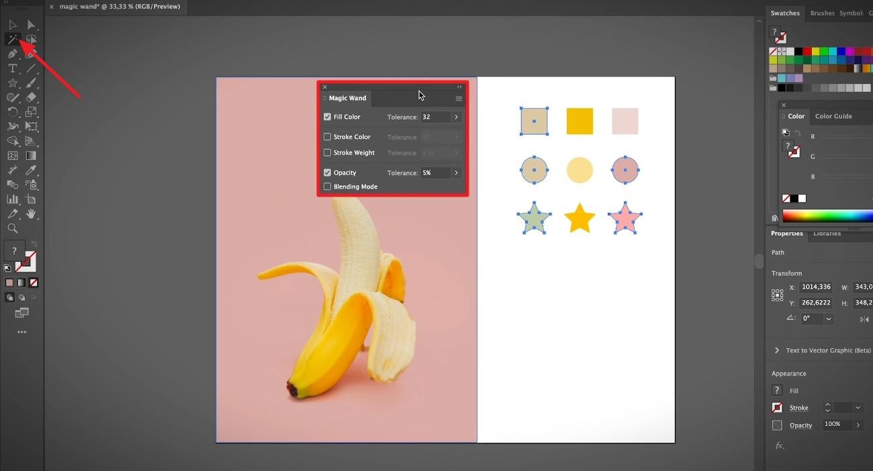Open Fill Color tolerance slider arrow

pos(456,117)
